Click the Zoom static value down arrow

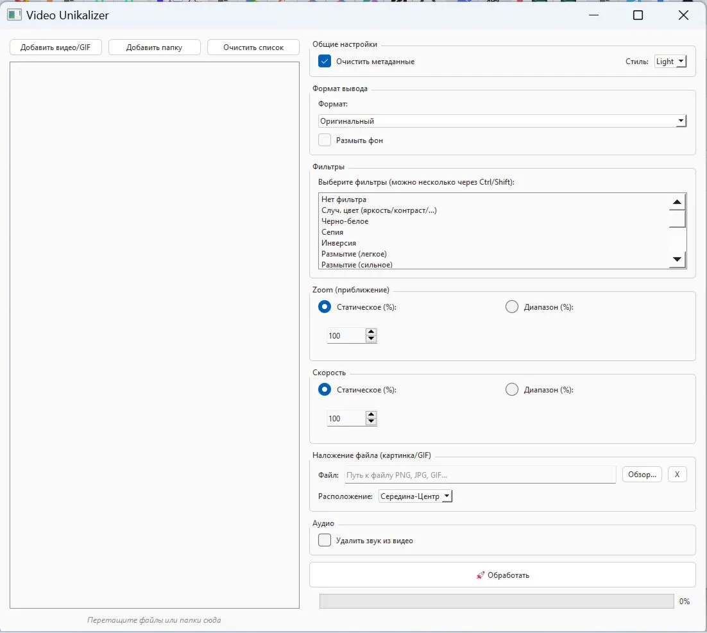(x=371, y=339)
